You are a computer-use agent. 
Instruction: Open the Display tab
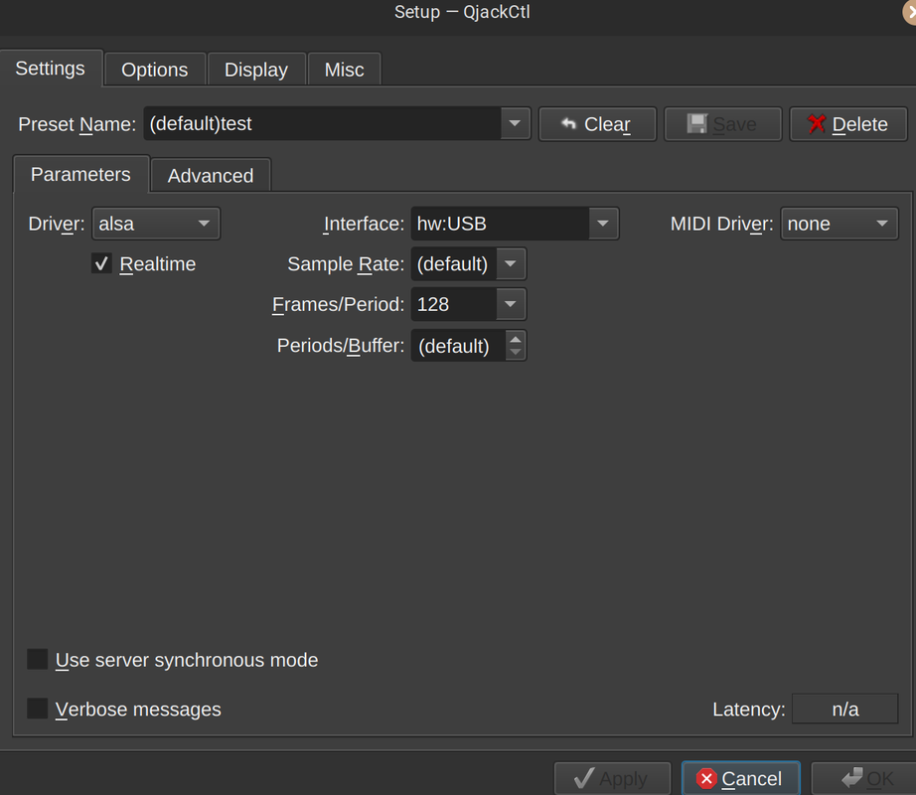pyautogui.click(x=256, y=70)
